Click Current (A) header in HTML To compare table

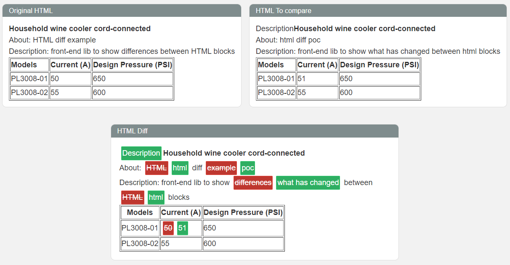pos(318,65)
